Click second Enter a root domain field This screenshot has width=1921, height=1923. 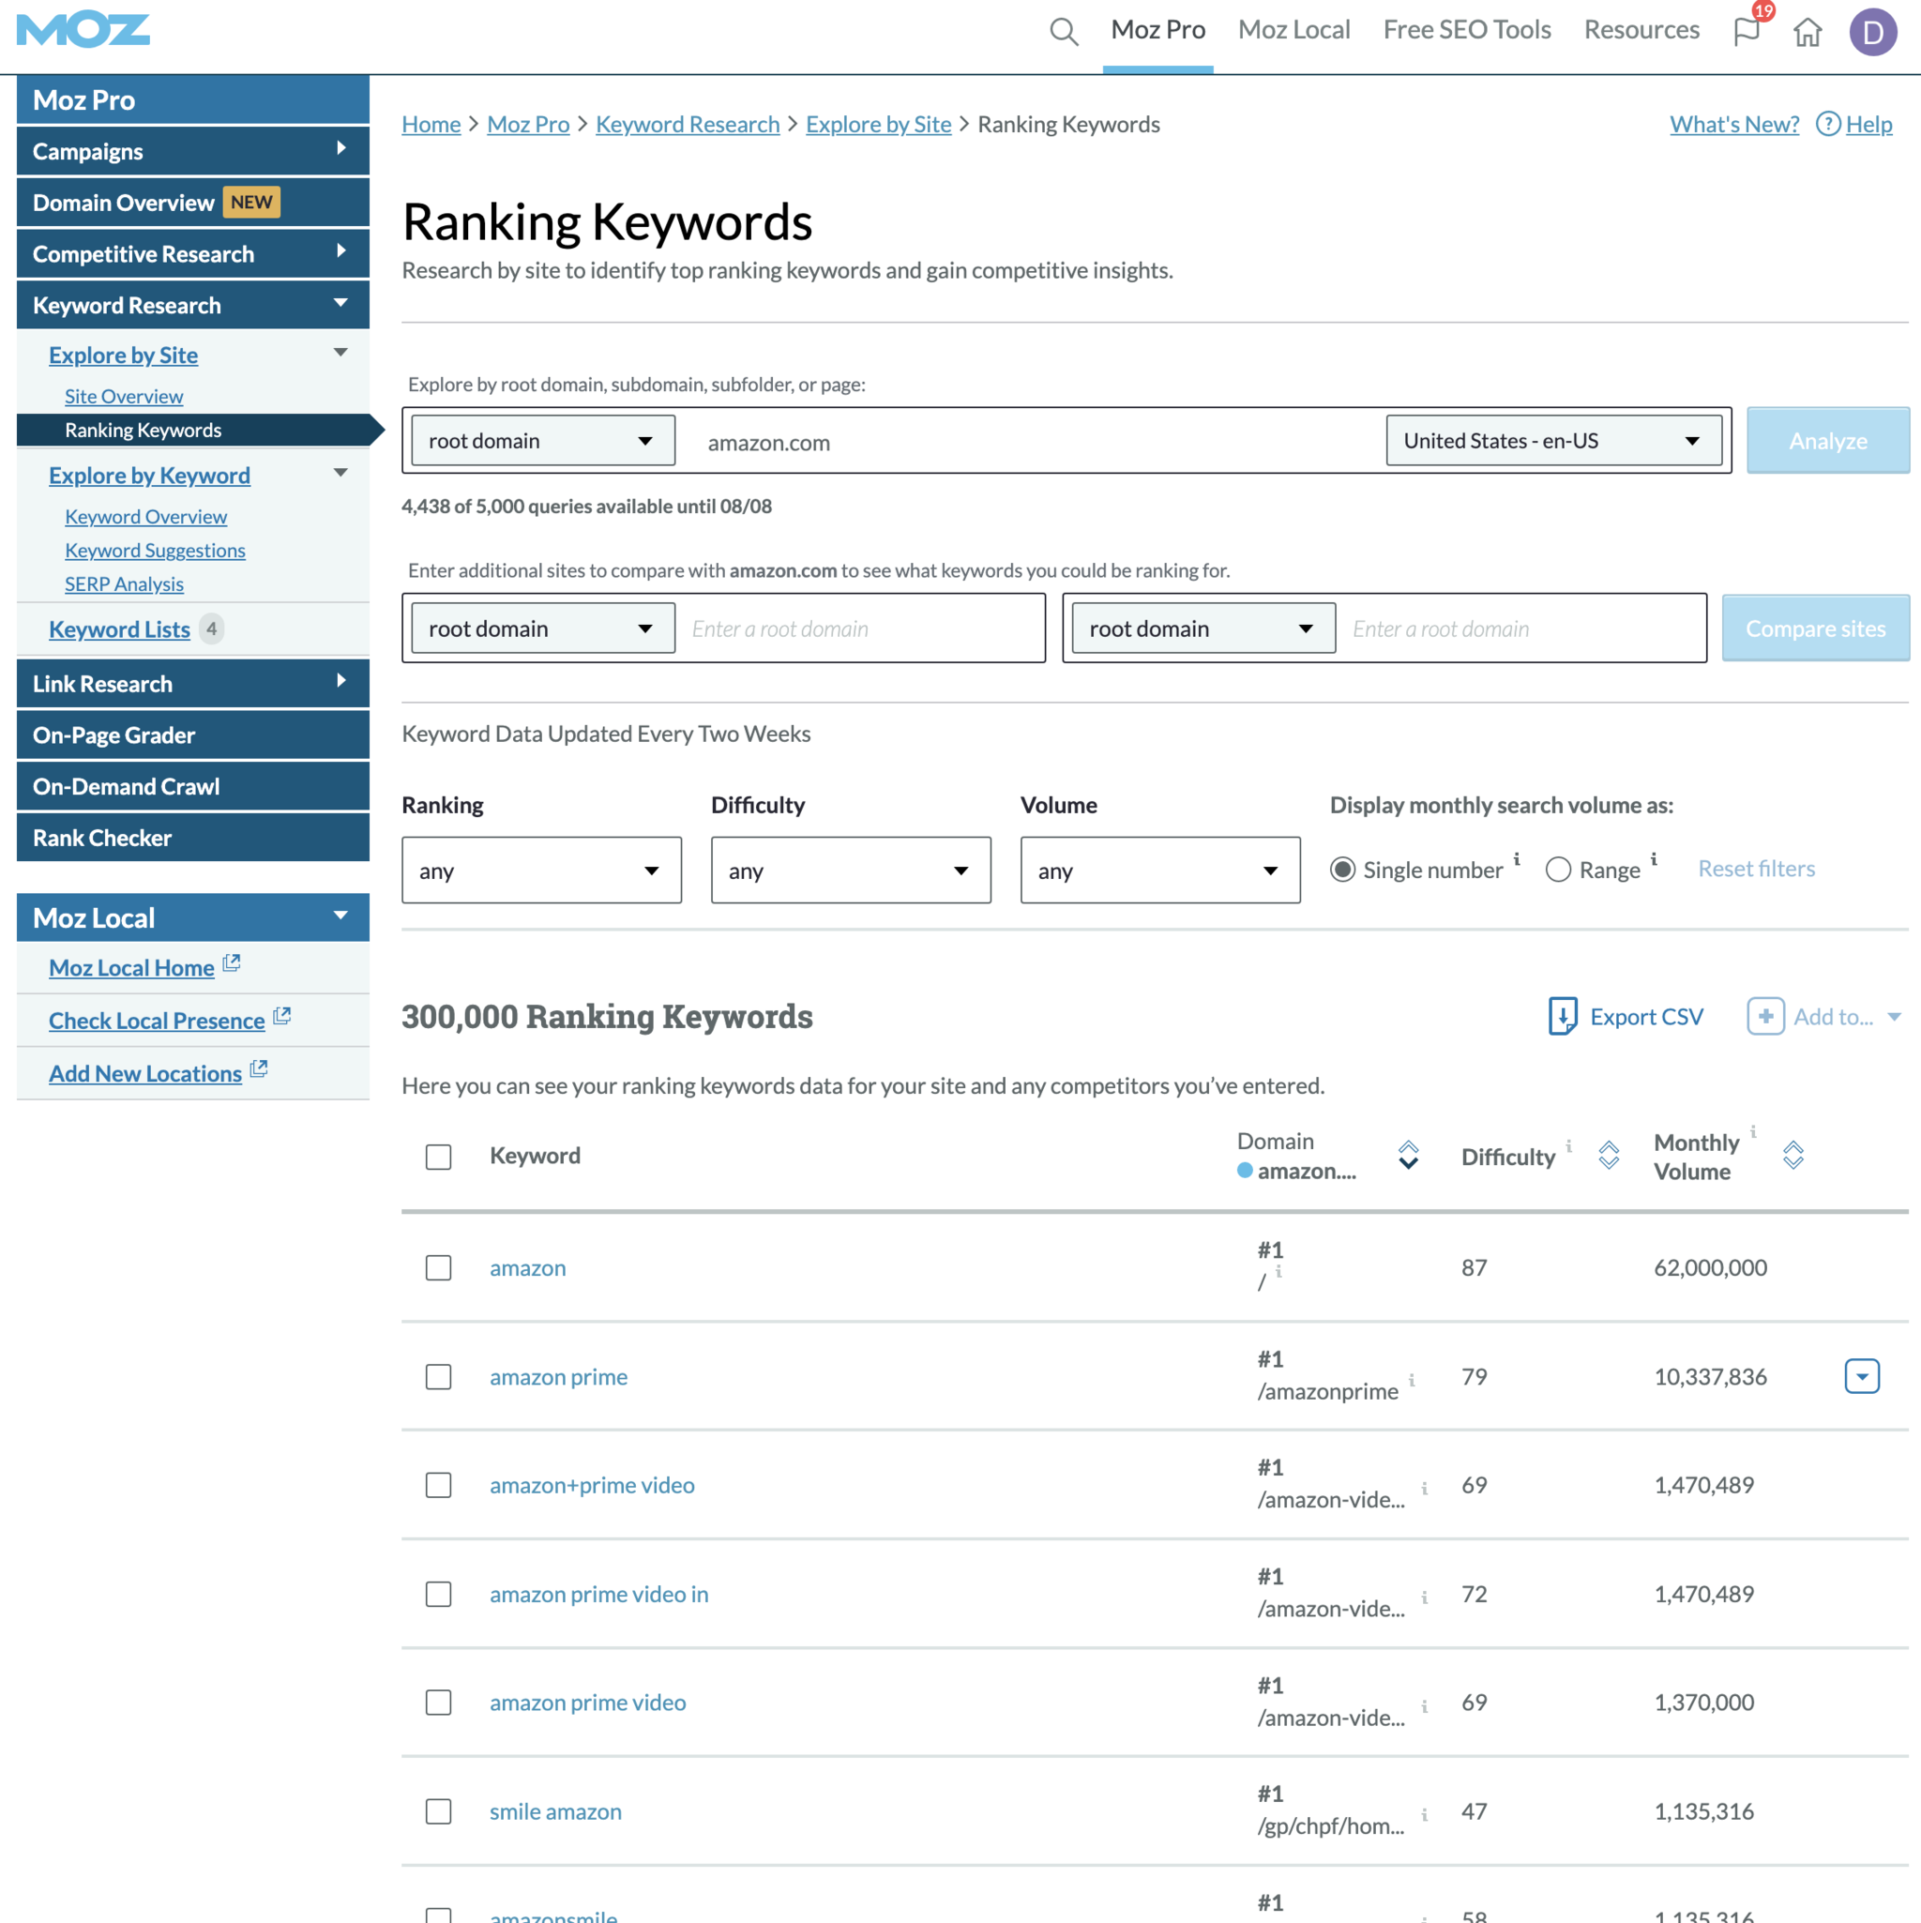point(1520,629)
